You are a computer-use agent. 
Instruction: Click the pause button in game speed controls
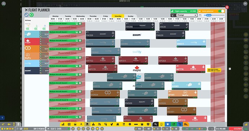tap(2, 129)
